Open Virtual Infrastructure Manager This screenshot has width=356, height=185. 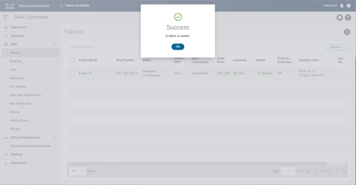point(30,146)
